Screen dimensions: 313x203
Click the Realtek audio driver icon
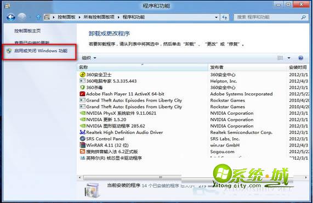[82, 132]
